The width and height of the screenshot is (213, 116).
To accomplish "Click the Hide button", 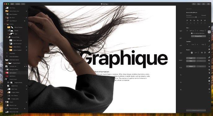I will [x=191, y=61].
